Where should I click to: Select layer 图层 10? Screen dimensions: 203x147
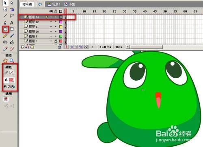pos(41,31)
